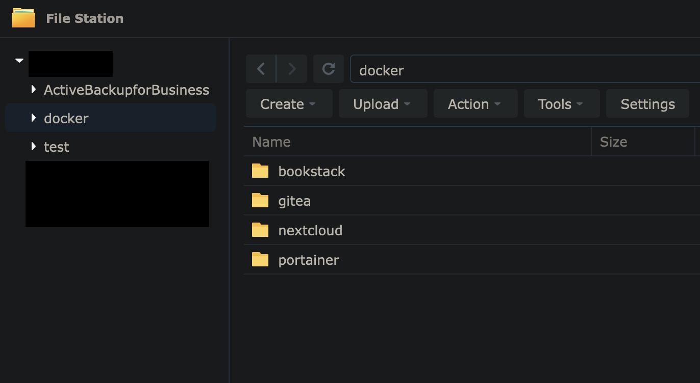The width and height of the screenshot is (700, 383).
Task: Open the Create dropdown menu
Action: pyautogui.click(x=289, y=104)
